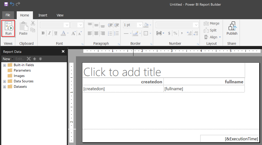This screenshot has height=145, width=262.
Task: Open the File tab
Action: coord(8,15)
